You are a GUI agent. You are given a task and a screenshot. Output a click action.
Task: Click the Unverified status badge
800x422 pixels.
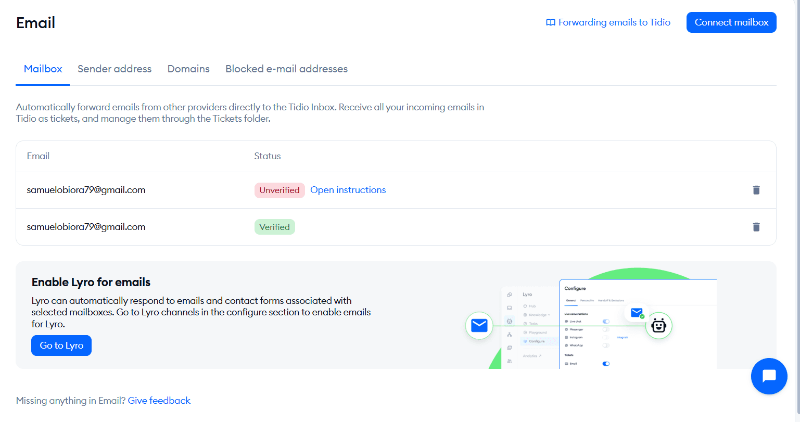280,190
